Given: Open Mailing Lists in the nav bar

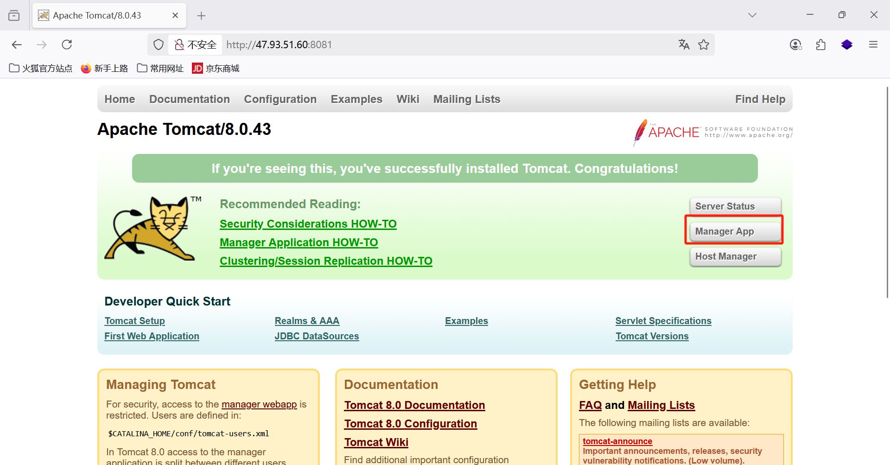Looking at the screenshot, I should point(467,99).
